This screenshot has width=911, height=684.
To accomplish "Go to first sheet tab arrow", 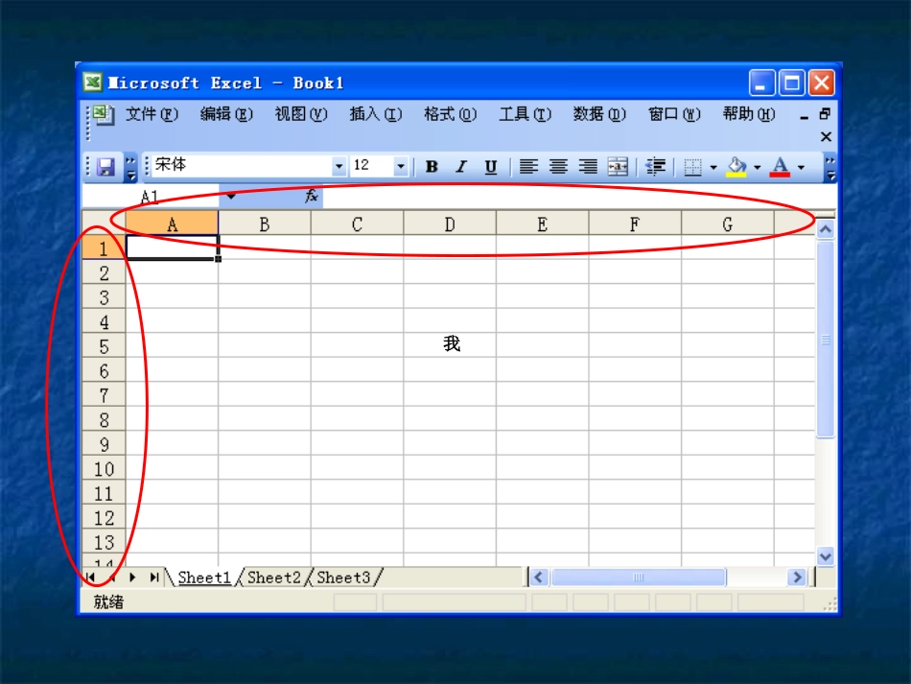I will point(90,578).
